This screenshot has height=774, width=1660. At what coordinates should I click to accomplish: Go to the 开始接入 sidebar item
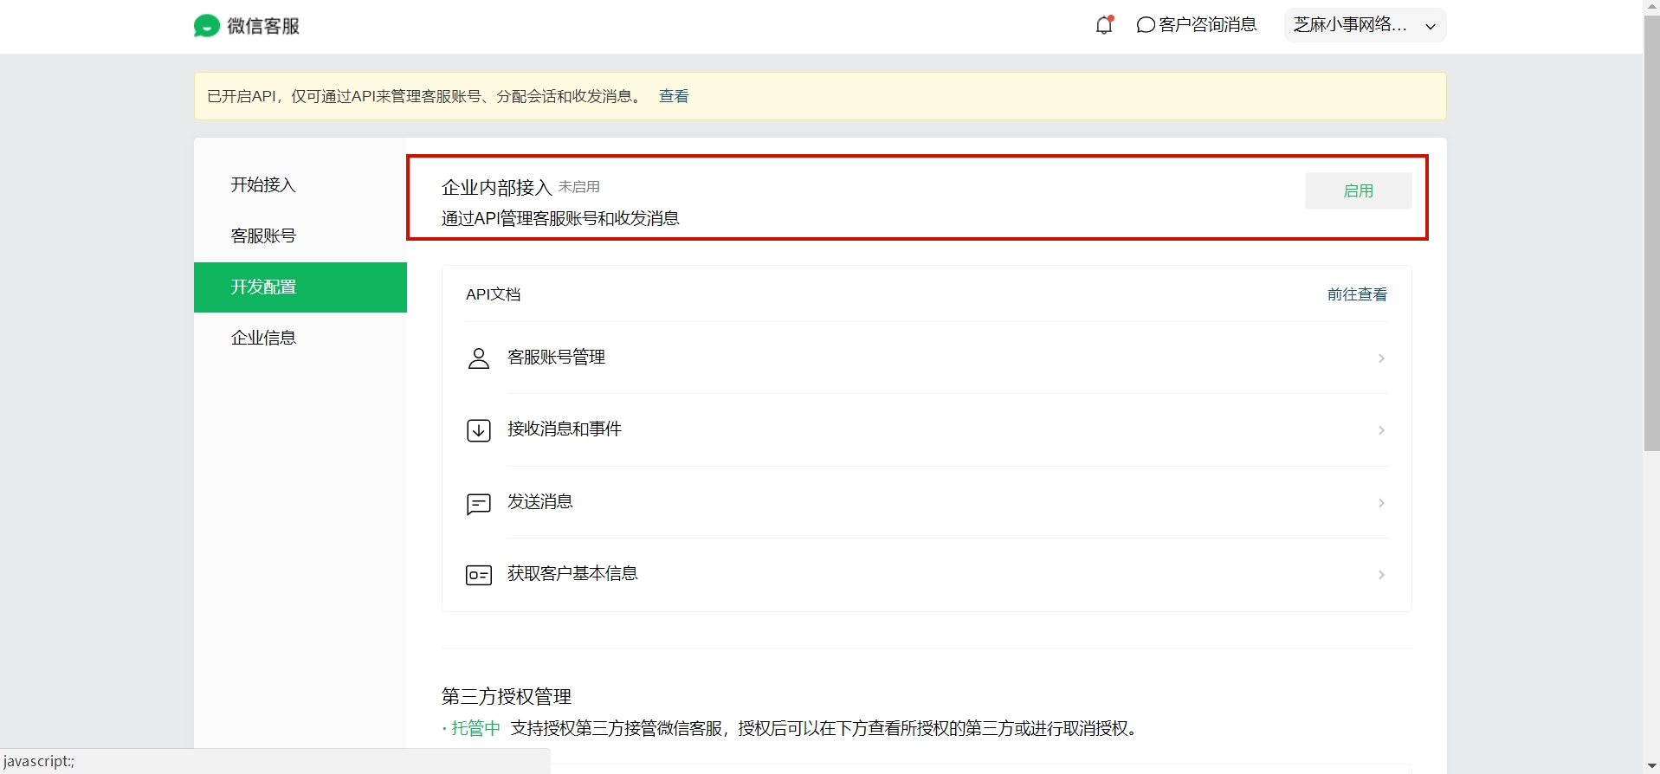[300, 185]
